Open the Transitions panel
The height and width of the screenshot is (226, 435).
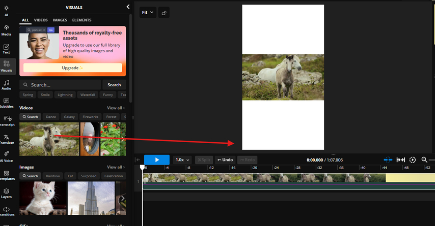click(7, 211)
